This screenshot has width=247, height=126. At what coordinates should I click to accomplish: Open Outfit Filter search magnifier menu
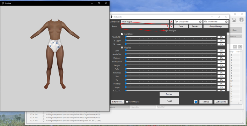206,22
